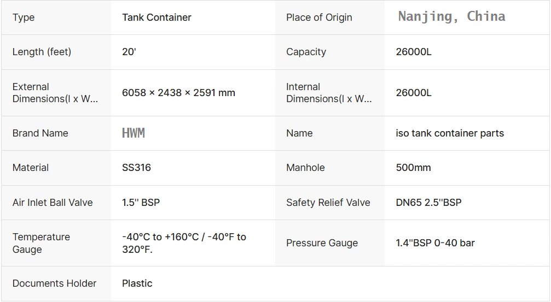Click the Temperature Gauge range value
The height and width of the screenshot is (302, 551).
[184, 243]
